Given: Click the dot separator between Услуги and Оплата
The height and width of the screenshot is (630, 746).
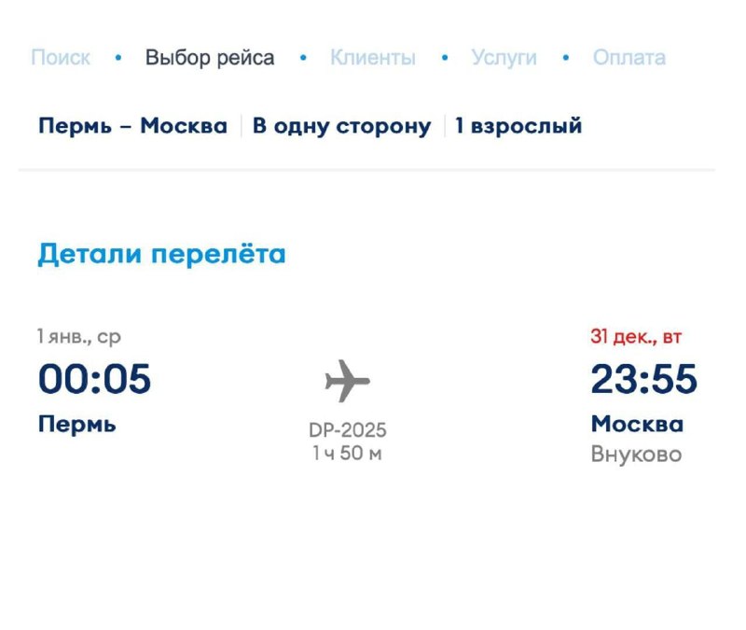Looking at the screenshot, I should (x=566, y=58).
